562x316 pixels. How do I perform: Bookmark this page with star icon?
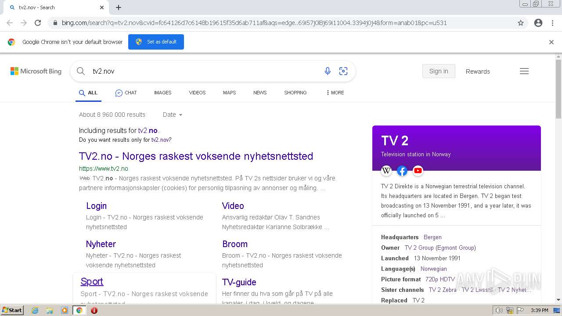pos(521,23)
